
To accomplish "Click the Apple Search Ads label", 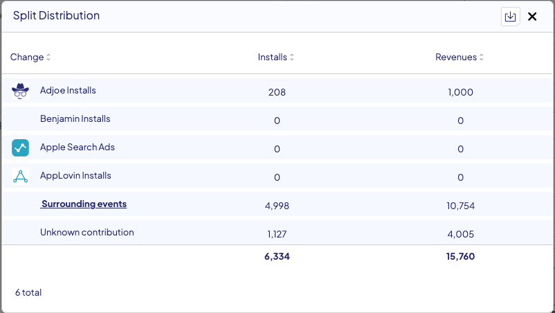I will tap(78, 147).
